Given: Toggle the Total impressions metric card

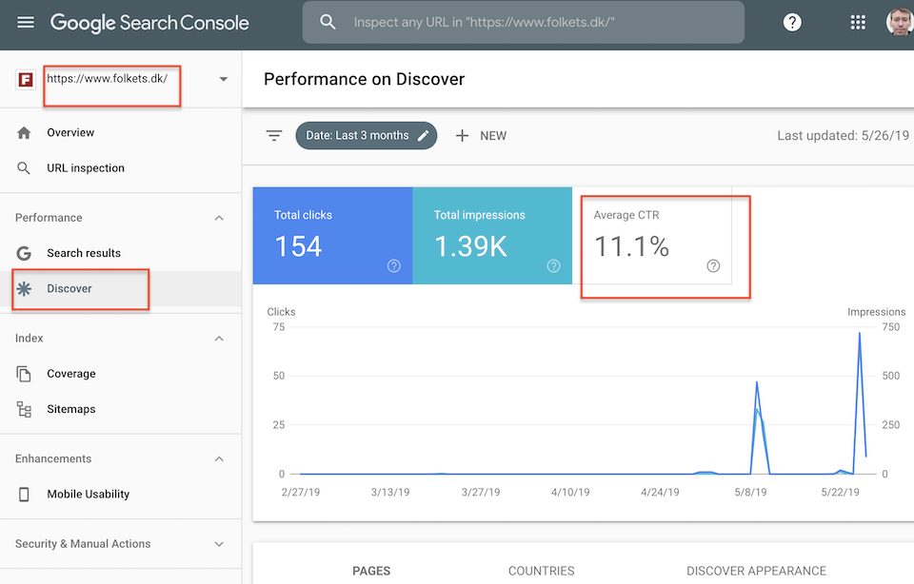Looking at the screenshot, I should point(492,236).
